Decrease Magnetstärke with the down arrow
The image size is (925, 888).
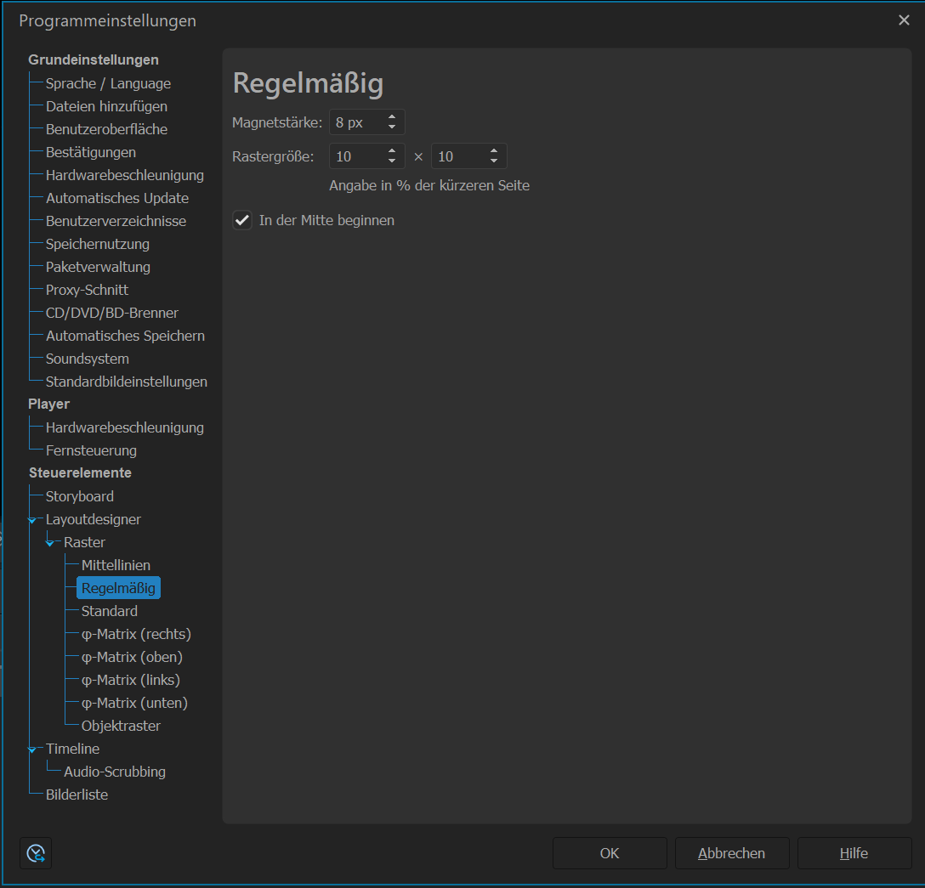[x=391, y=127]
